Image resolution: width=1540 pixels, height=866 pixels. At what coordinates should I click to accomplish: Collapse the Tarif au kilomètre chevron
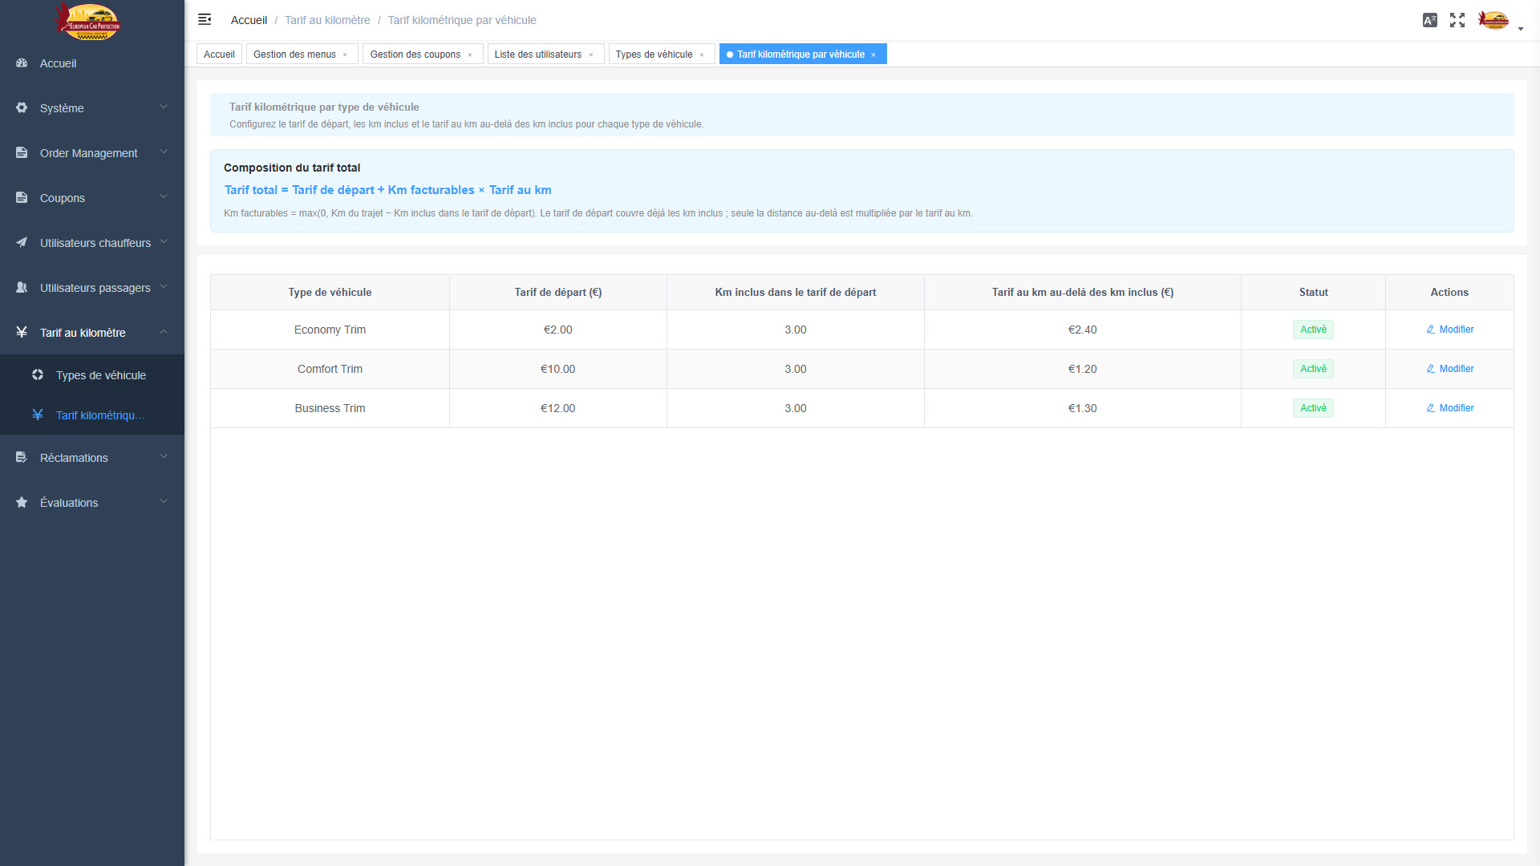point(164,331)
